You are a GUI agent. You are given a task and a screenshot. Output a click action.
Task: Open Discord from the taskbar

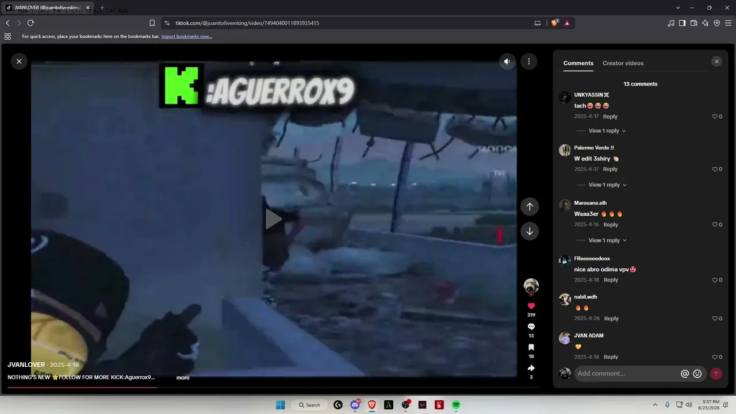pos(355,405)
